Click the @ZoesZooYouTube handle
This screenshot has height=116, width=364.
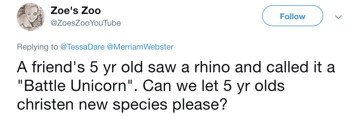tap(86, 23)
